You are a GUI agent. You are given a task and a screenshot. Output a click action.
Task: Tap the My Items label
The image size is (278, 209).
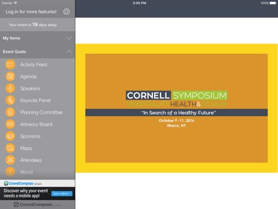pyautogui.click(x=12, y=38)
